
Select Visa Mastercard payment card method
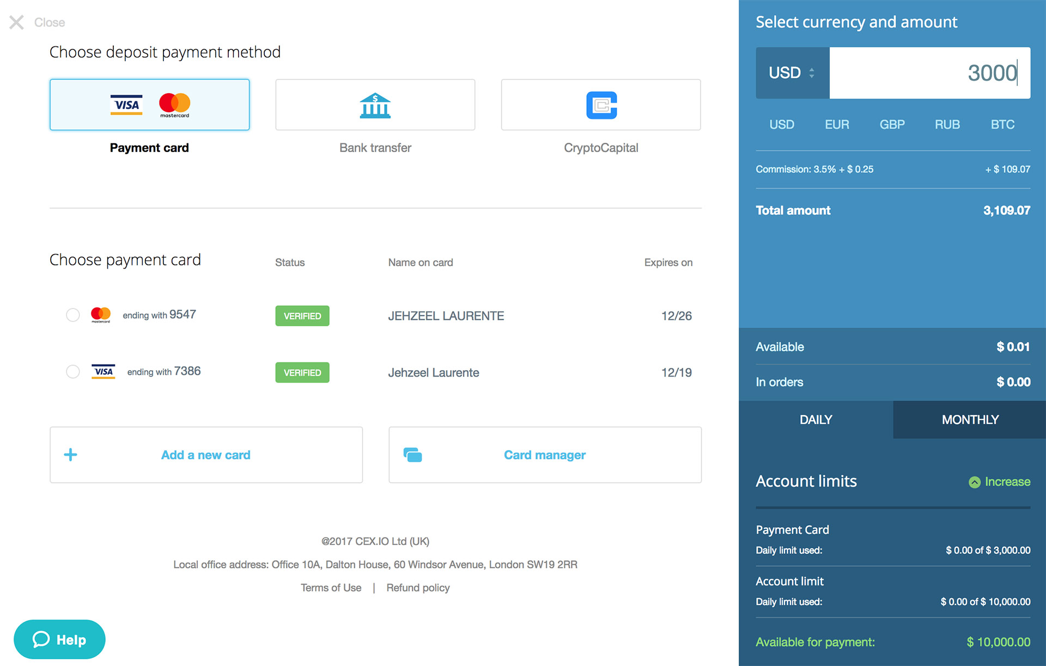(x=149, y=105)
